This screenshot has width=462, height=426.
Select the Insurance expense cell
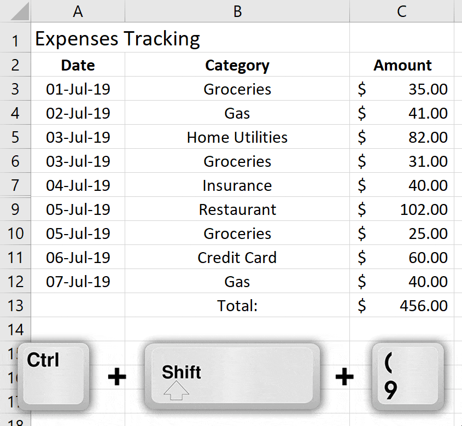coord(237,185)
